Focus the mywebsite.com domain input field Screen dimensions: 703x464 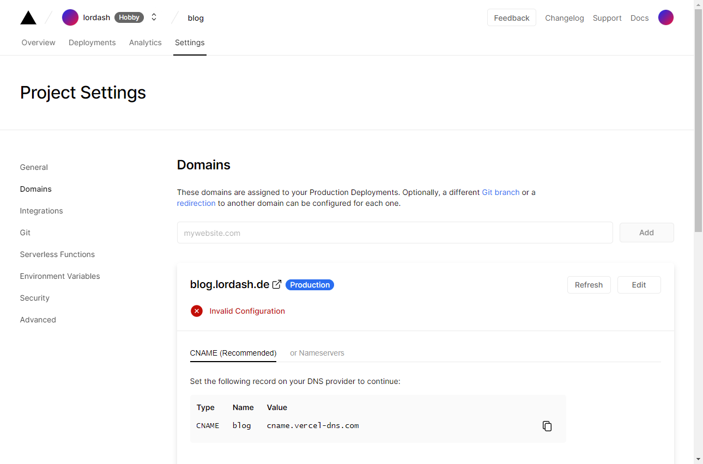click(x=395, y=233)
